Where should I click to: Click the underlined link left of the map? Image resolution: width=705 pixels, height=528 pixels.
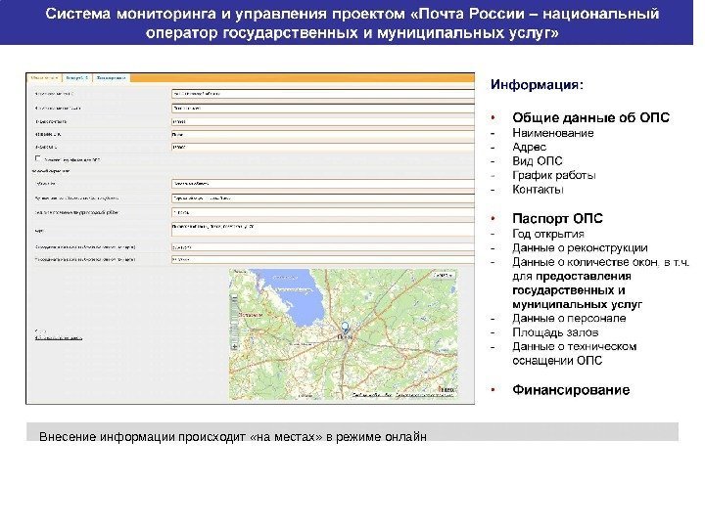point(59,337)
